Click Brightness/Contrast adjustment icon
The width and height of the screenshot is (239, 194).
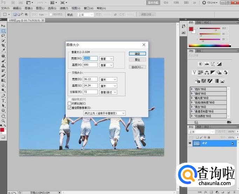click(x=200, y=64)
